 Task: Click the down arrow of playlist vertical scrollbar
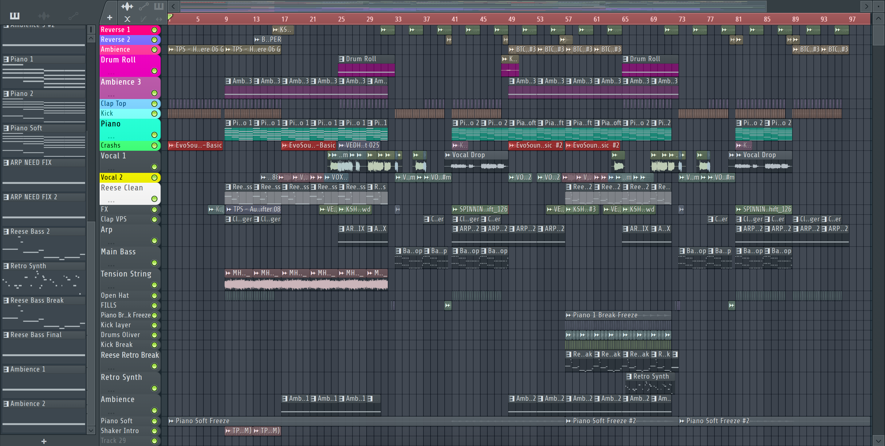[x=878, y=440]
